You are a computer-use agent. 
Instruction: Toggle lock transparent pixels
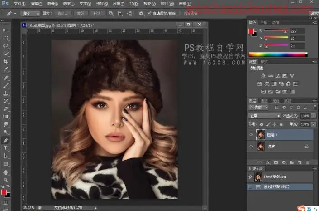[x=262, y=124]
